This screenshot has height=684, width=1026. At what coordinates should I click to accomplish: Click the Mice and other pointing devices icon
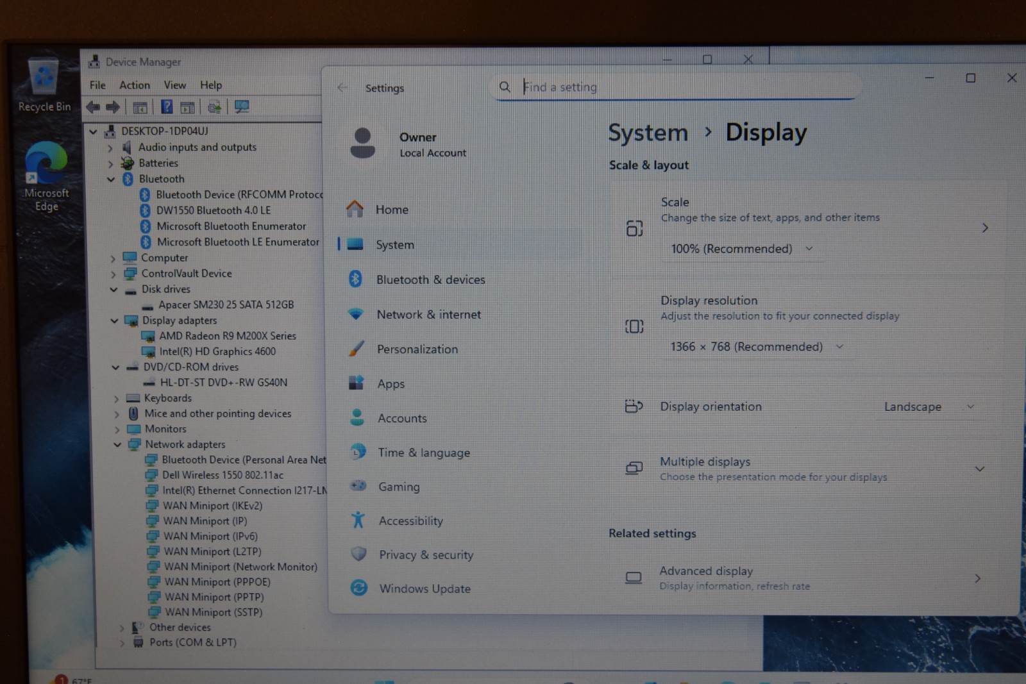coord(133,413)
